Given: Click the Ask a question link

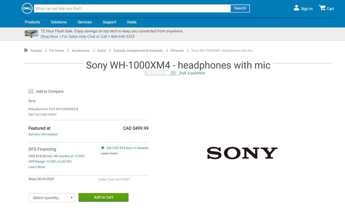Looking at the screenshot, I should point(192,73).
